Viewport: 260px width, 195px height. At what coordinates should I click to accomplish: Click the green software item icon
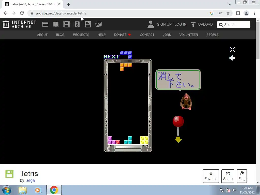[9, 174]
